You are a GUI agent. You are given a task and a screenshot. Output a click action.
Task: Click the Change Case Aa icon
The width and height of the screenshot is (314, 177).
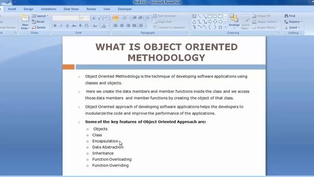tap(95, 26)
